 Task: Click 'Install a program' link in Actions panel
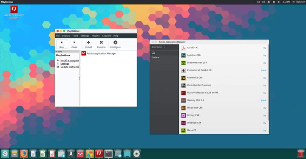tap(69, 60)
